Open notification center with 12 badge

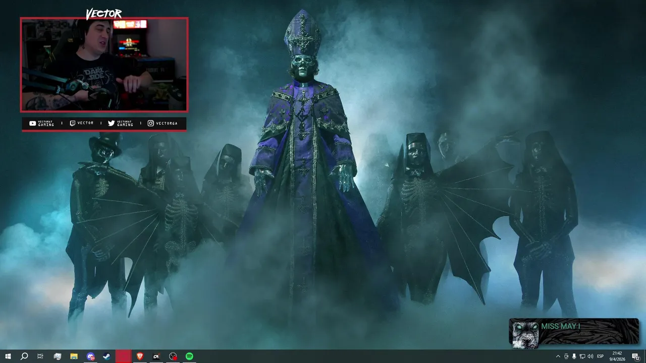tap(636, 356)
